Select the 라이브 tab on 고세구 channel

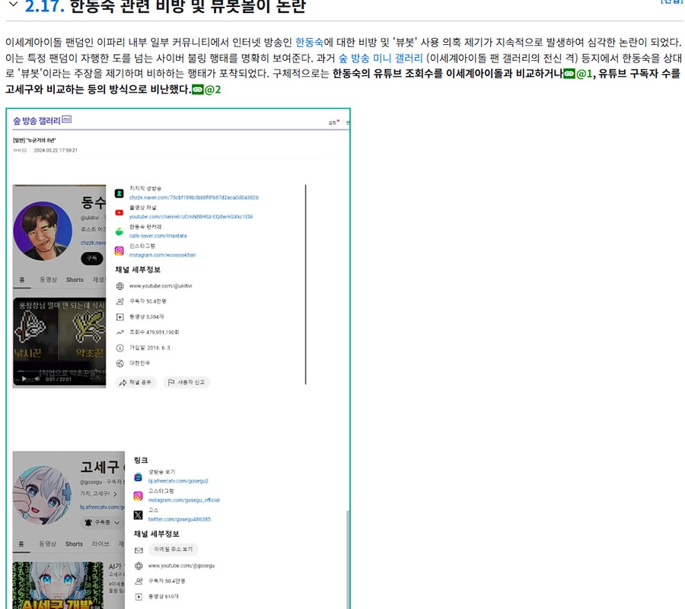coord(100,544)
